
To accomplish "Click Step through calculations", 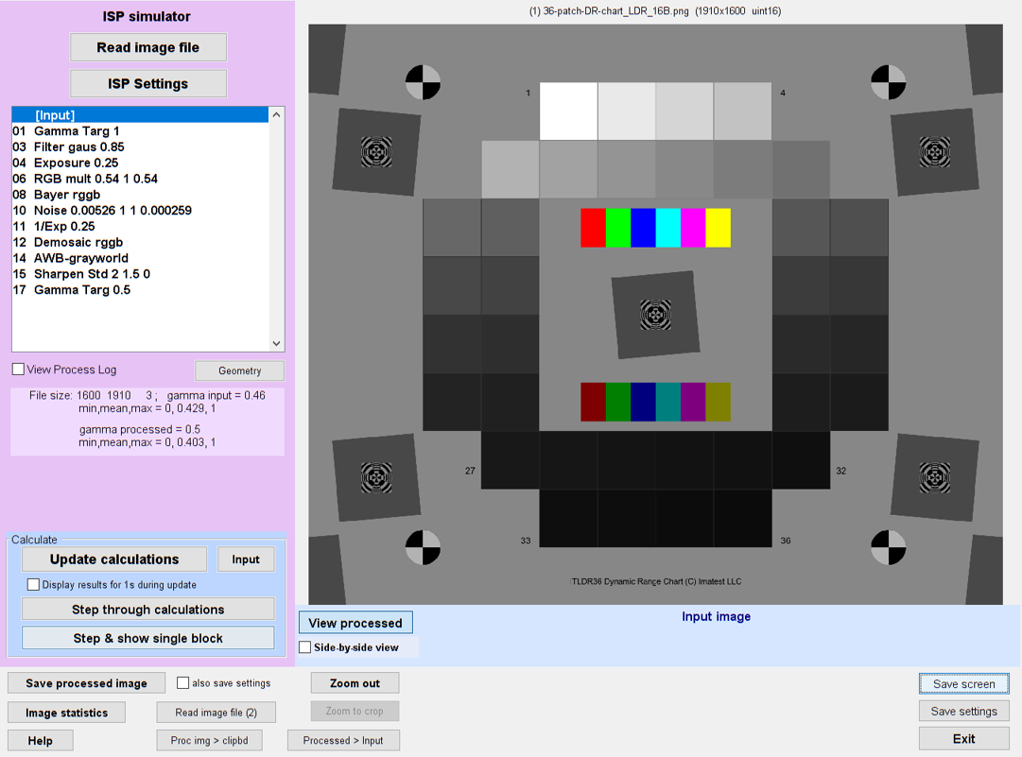I will click(148, 610).
